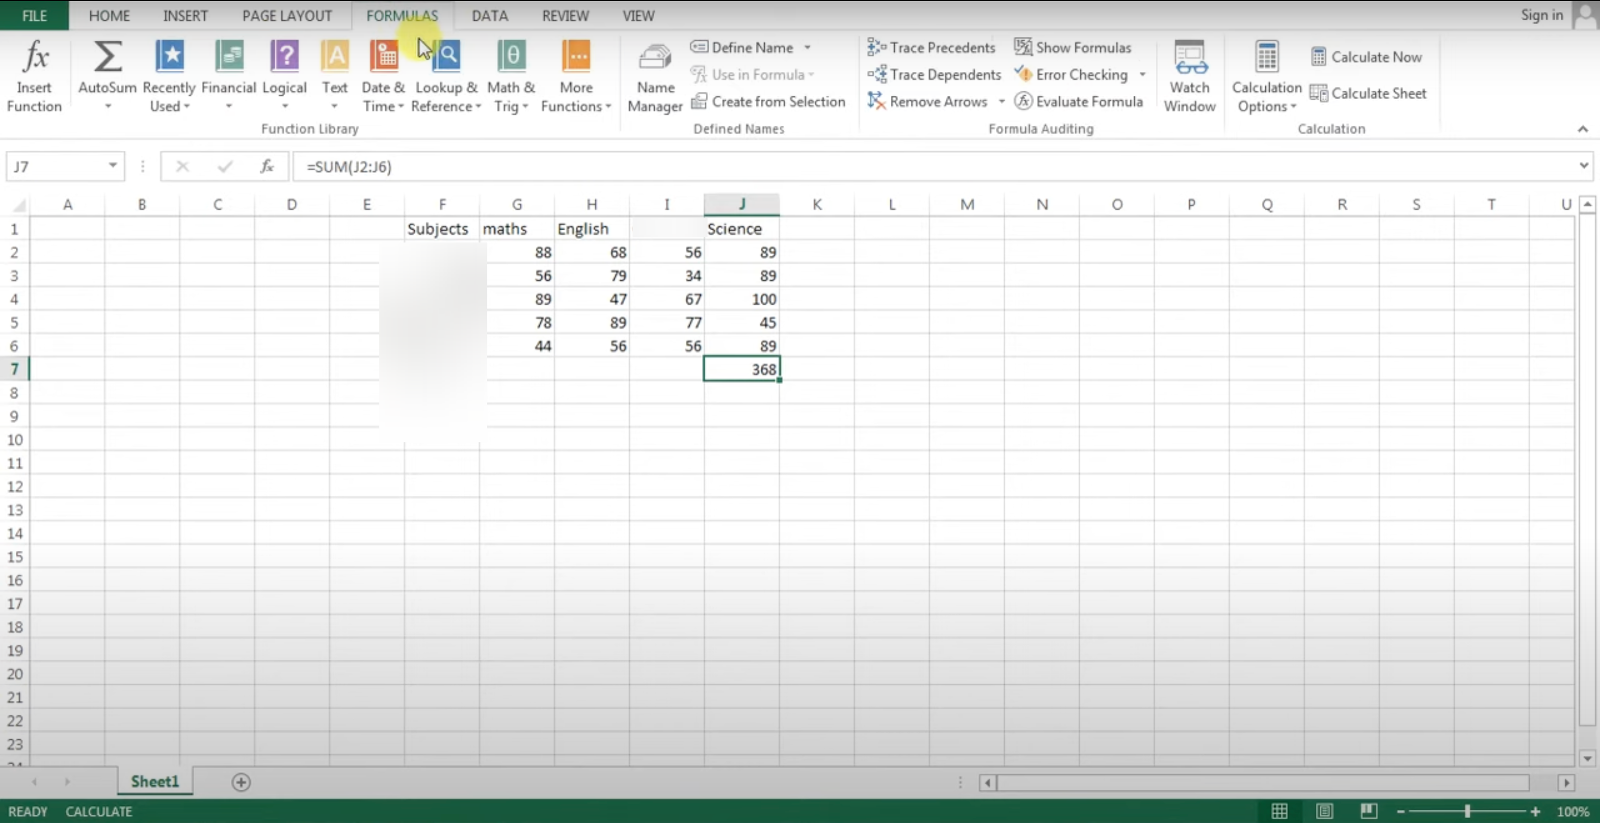Expand the Define Name dropdown arrow
1600x823 pixels.
point(808,47)
